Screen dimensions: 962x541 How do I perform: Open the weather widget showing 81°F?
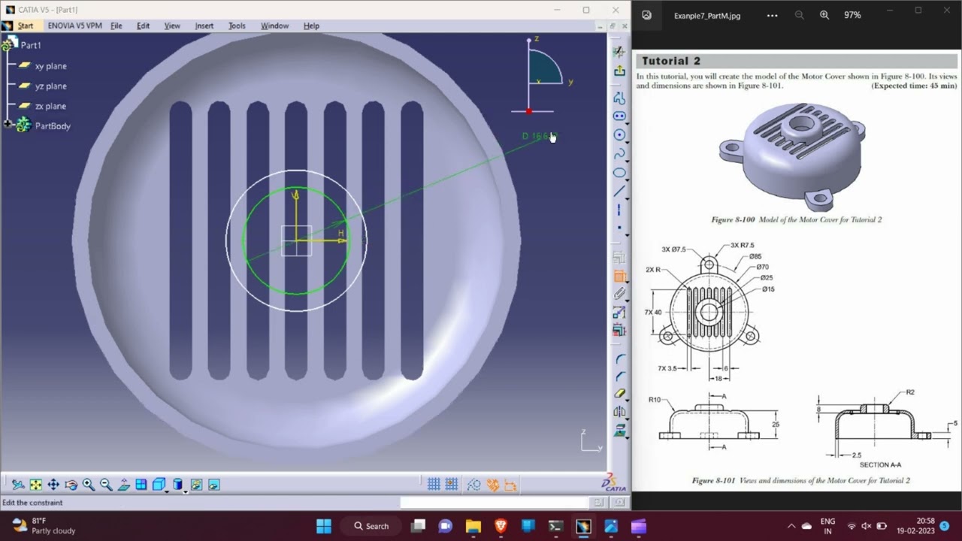44,525
